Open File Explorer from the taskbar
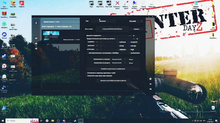220x123 pixels. tap(53, 121)
